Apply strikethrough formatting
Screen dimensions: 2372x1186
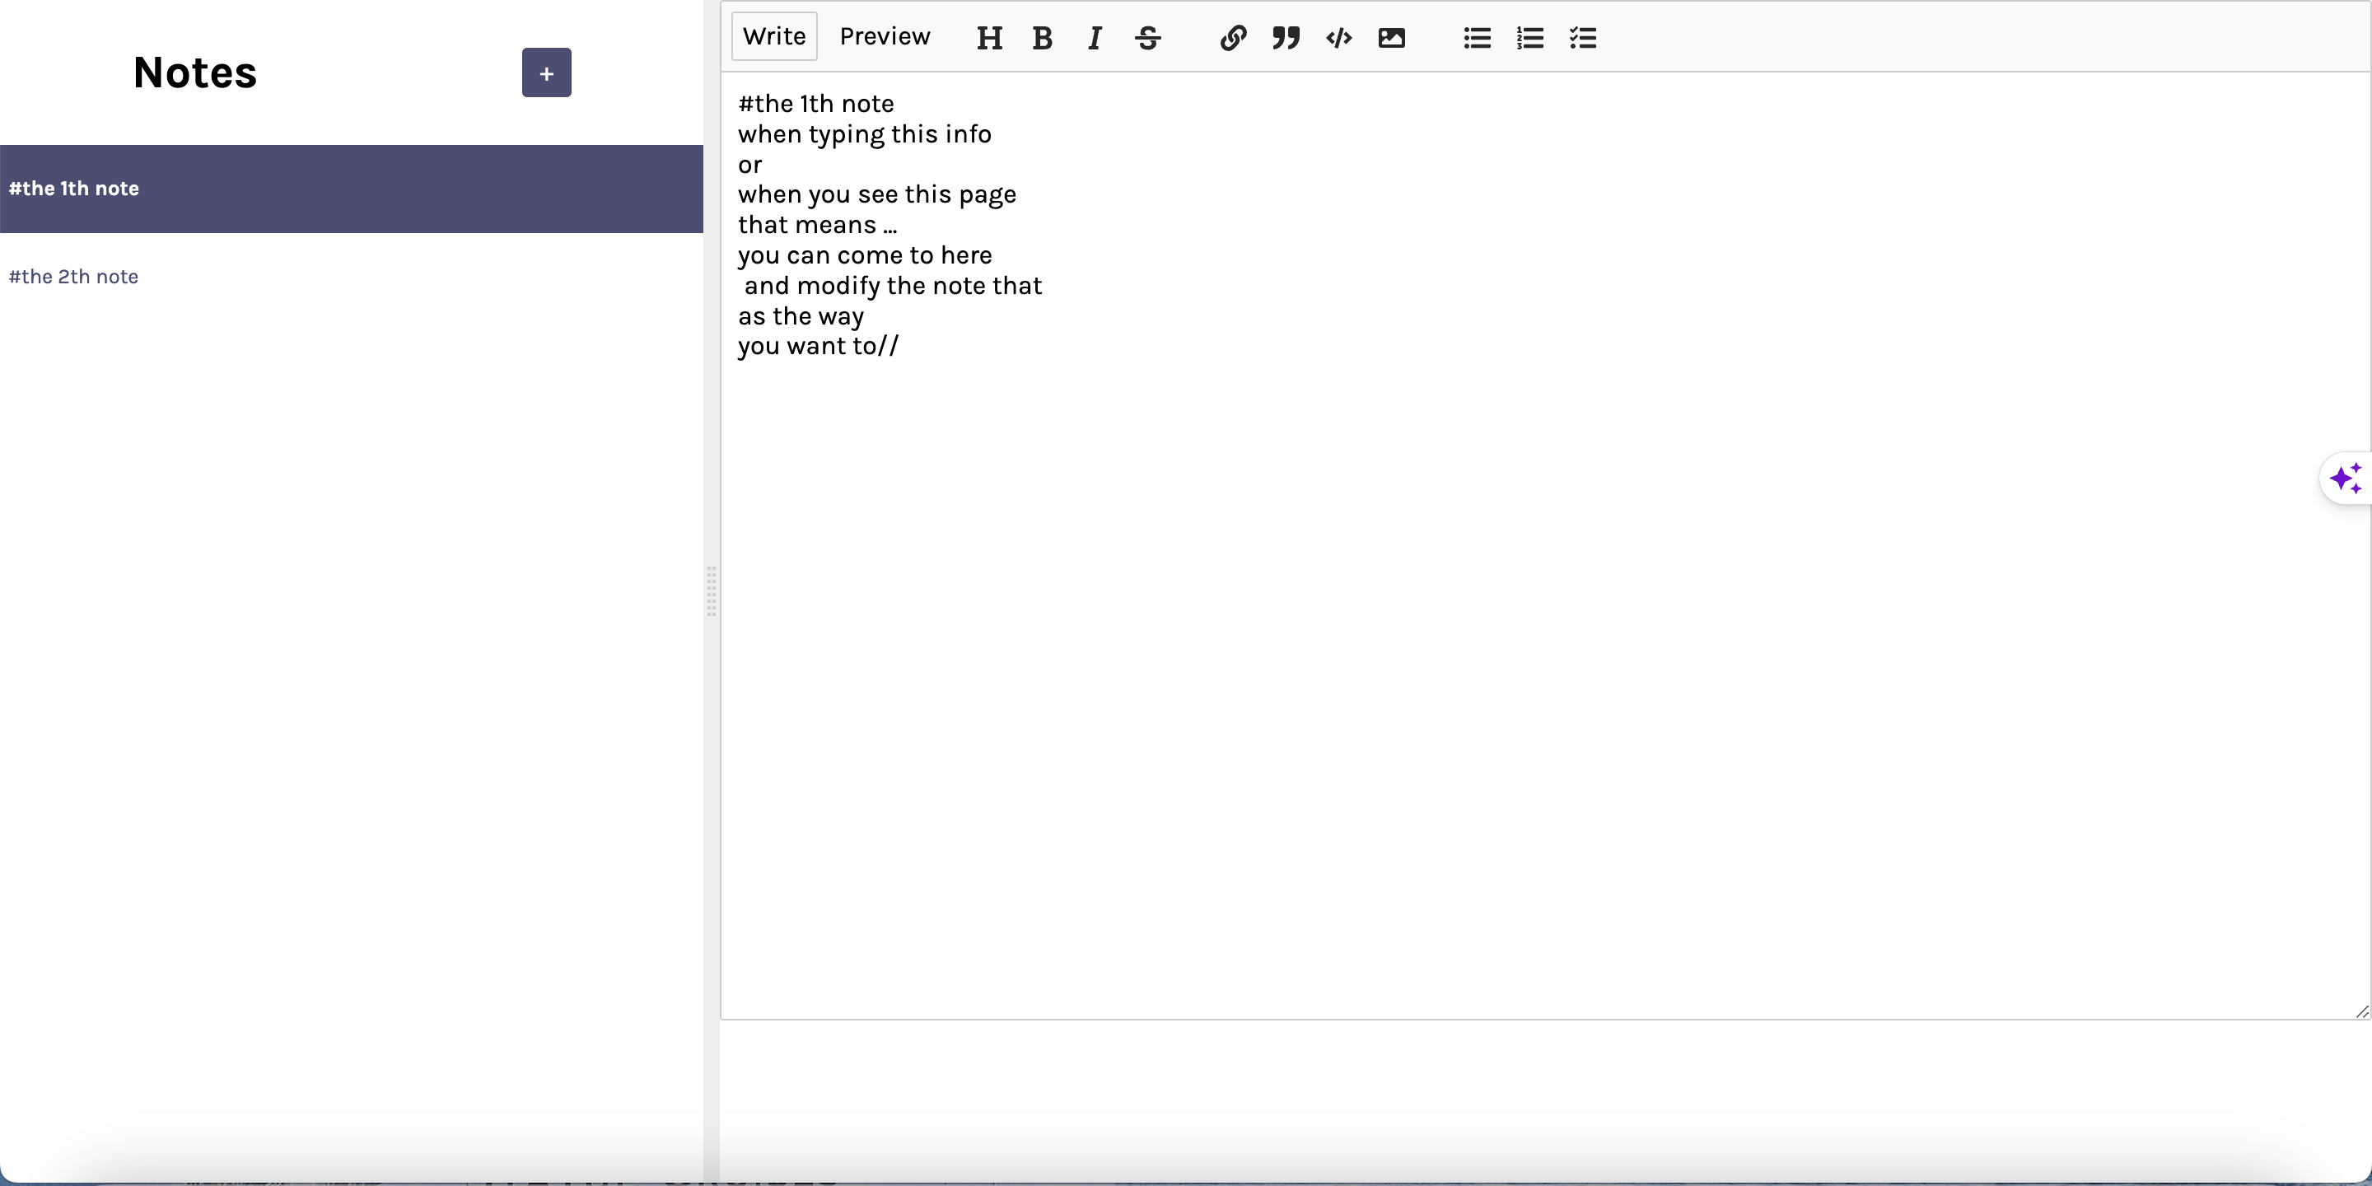pyautogui.click(x=1147, y=38)
